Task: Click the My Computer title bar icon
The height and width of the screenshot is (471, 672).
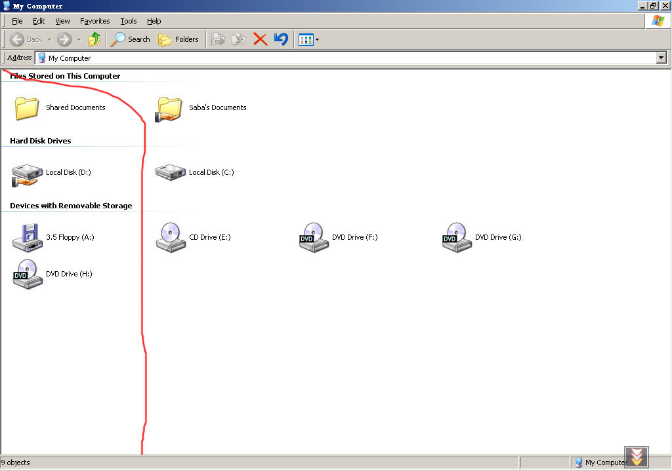Action: coord(7,5)
